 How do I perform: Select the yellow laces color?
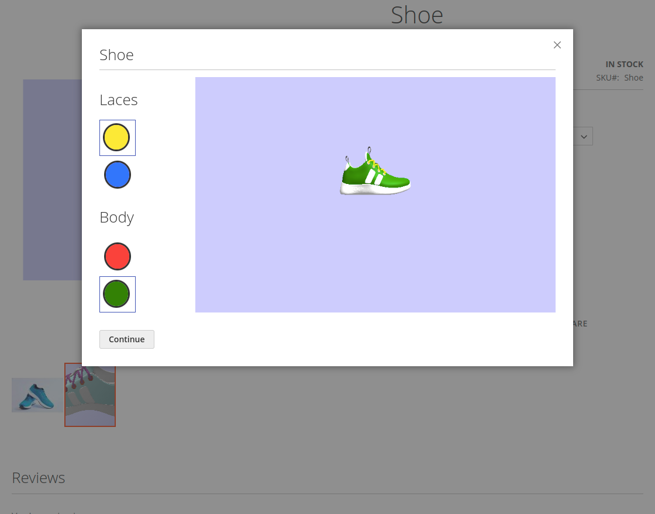(117, 138)
